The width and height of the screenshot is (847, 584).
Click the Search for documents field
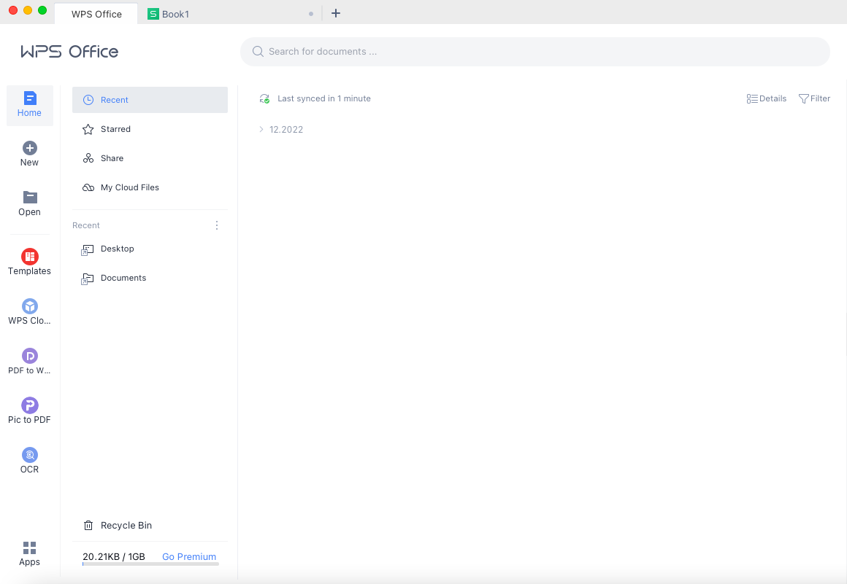[x=534, y=52]
